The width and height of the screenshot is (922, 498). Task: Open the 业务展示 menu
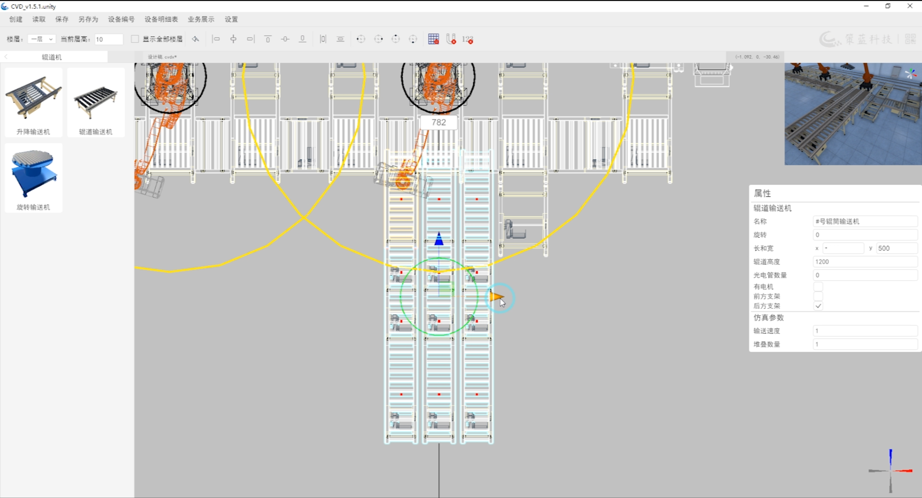[x=201, y=19]
